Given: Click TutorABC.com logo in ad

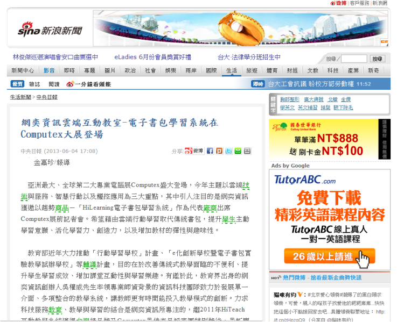Looking at the screenshot, I should pyautogui.click(x=305, y=180).
